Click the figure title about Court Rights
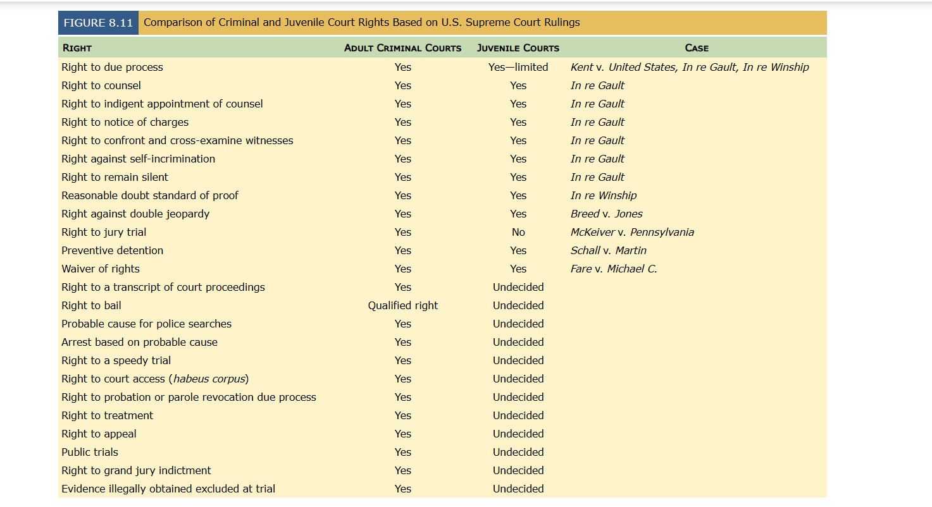 (x=362, y=23)
